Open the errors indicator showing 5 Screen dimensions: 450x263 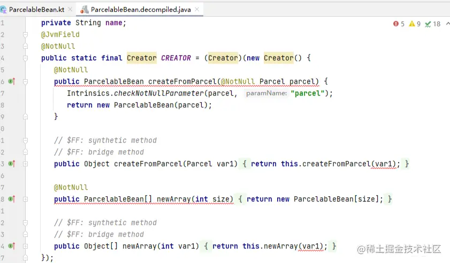[x=399, y=24]
